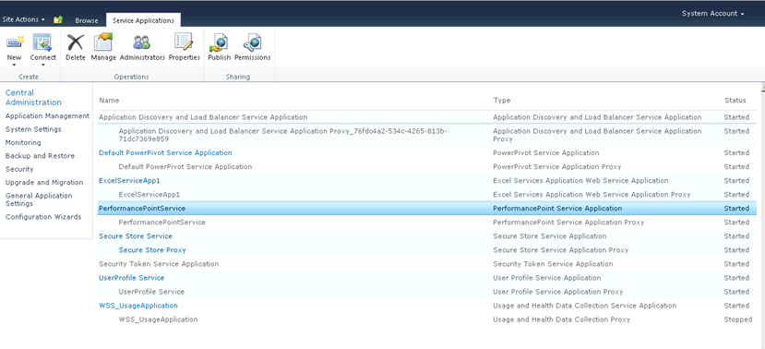Click the Status column header
This screenshot has height=349, width=765.
click(x=735, y=100)
